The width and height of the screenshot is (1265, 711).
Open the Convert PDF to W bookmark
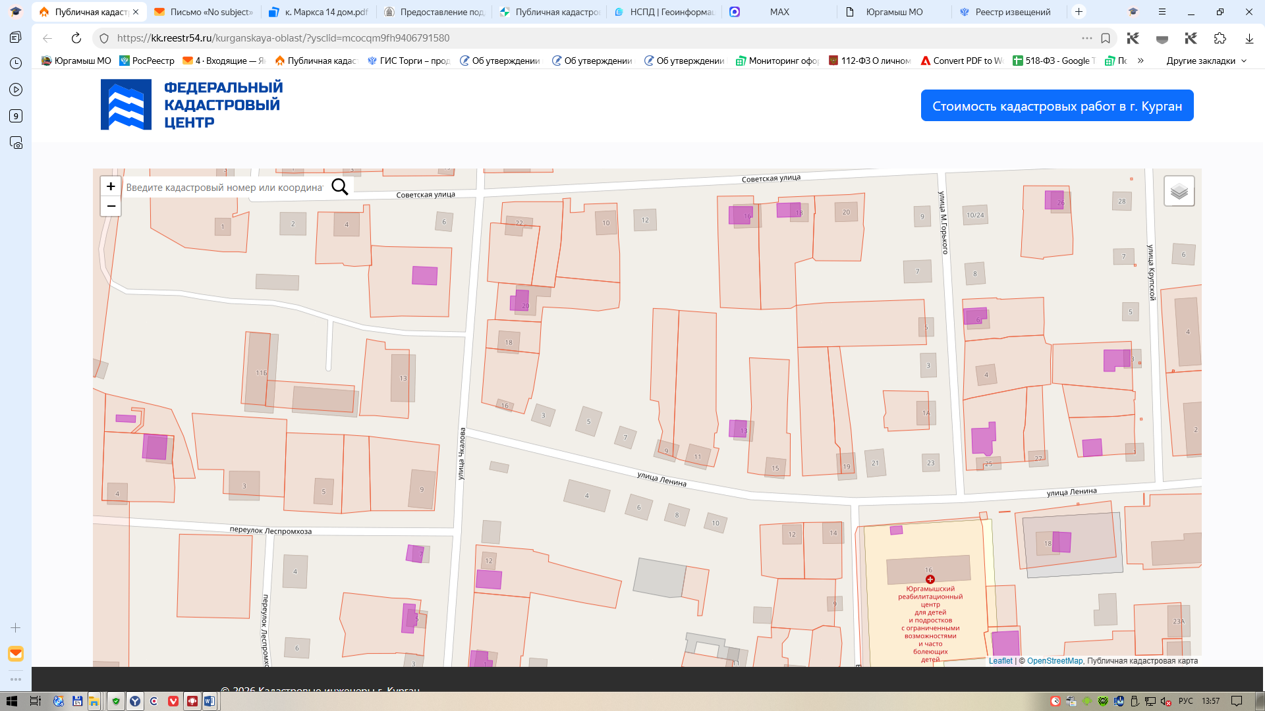[962, 61]
